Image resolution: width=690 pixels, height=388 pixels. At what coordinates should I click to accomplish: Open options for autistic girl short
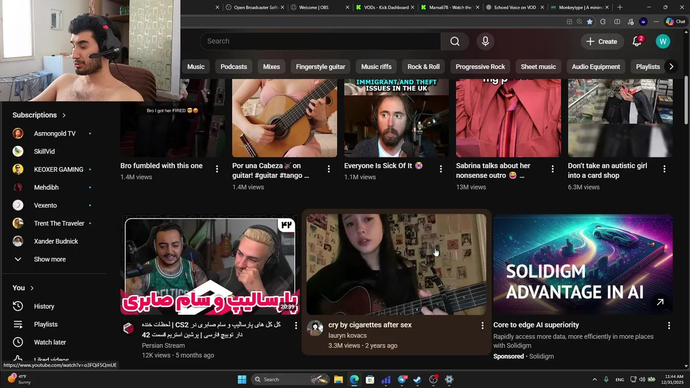tap(664, 169)
